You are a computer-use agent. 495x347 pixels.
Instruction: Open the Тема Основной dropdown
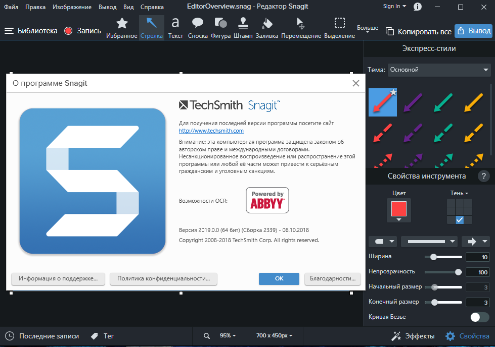pos(439,70)
